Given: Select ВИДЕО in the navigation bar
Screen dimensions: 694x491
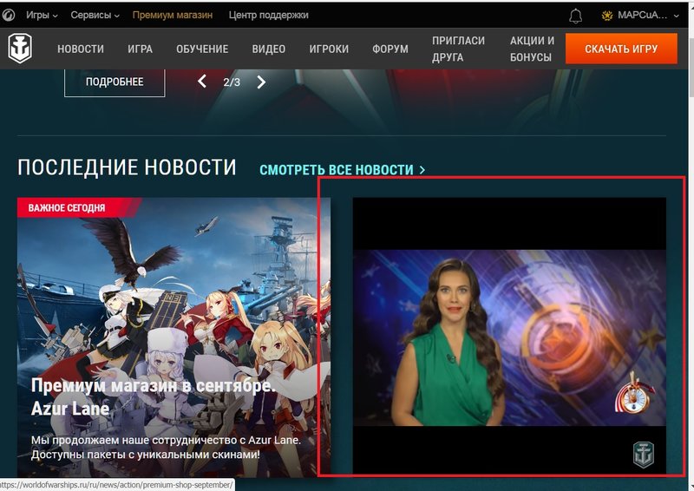Looking at the screenshot, I should [269, 49].
